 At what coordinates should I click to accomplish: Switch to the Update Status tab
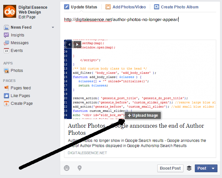point(81,7)
